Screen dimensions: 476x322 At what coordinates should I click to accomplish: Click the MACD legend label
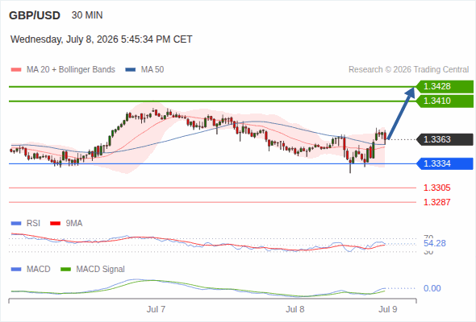tap(39, 269)
